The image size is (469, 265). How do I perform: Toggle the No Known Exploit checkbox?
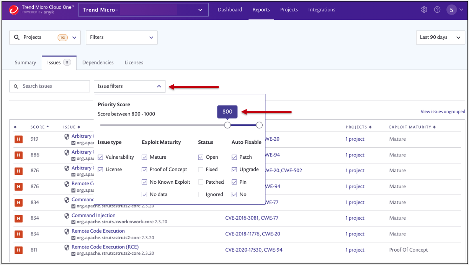coord(144,182)
